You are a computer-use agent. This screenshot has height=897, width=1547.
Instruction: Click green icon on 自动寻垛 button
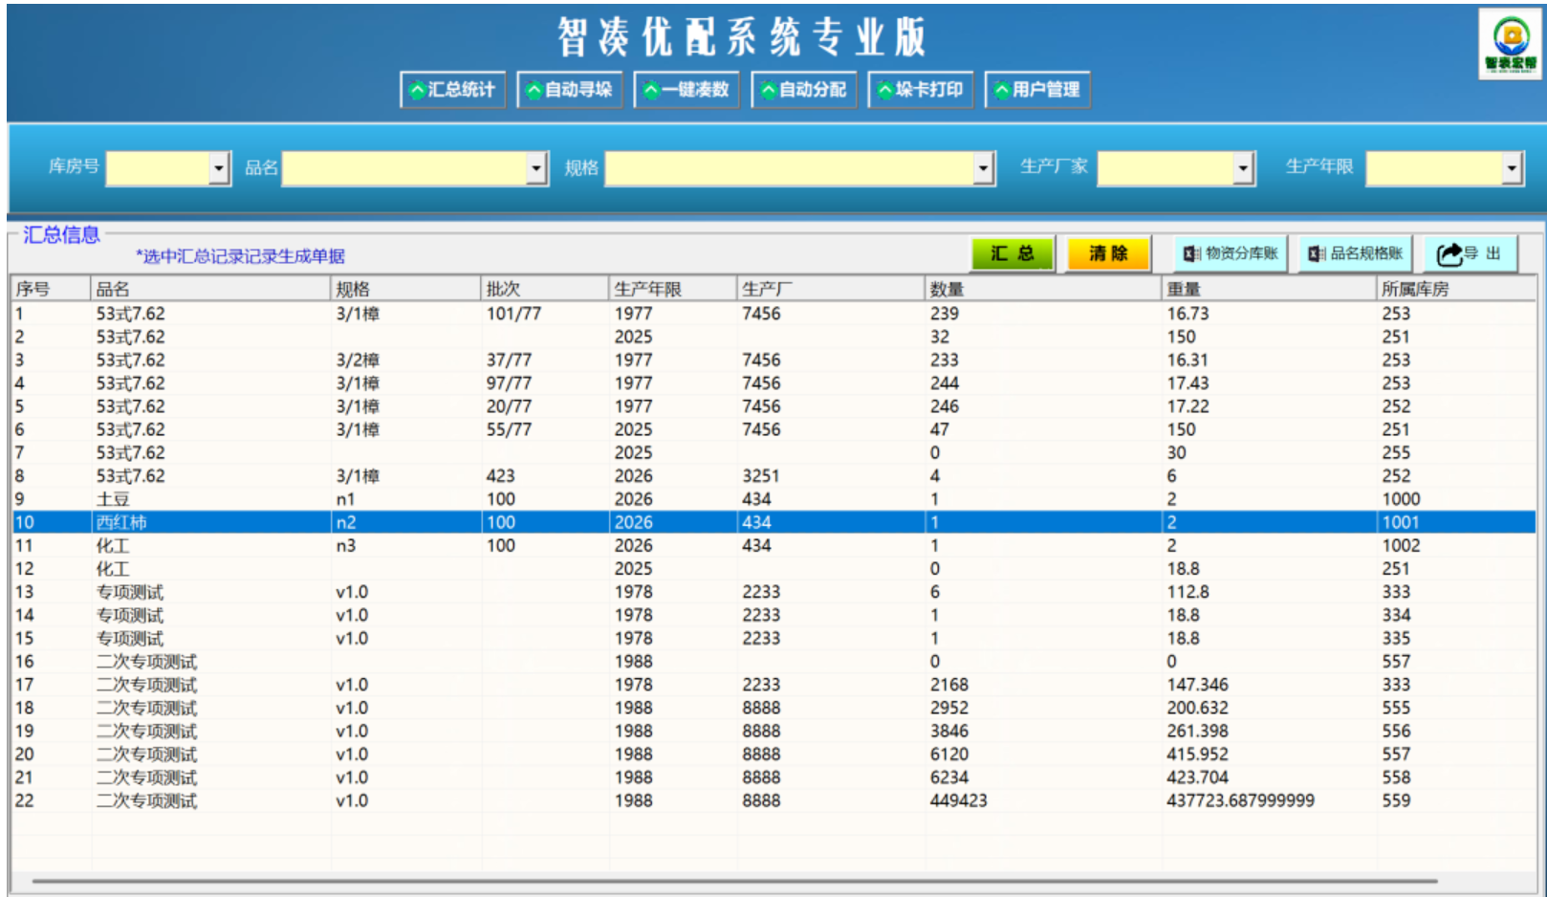[534, 91]
